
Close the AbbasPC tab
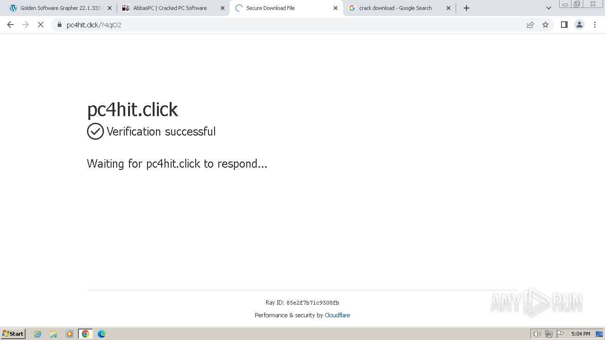point(223,8)
